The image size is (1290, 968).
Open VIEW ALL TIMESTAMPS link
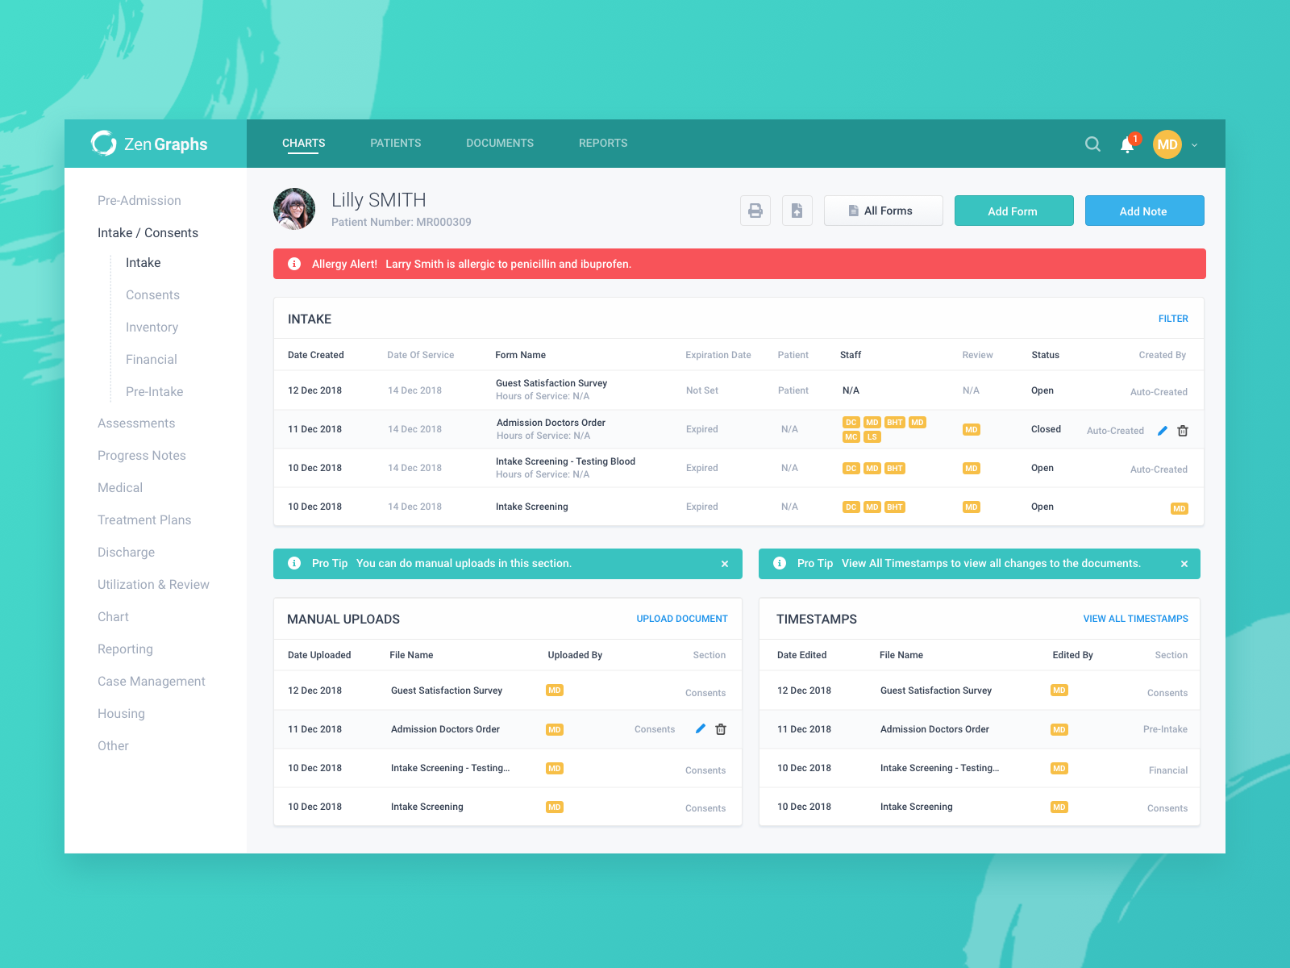pyautogui.click(x=1135, y=619)
